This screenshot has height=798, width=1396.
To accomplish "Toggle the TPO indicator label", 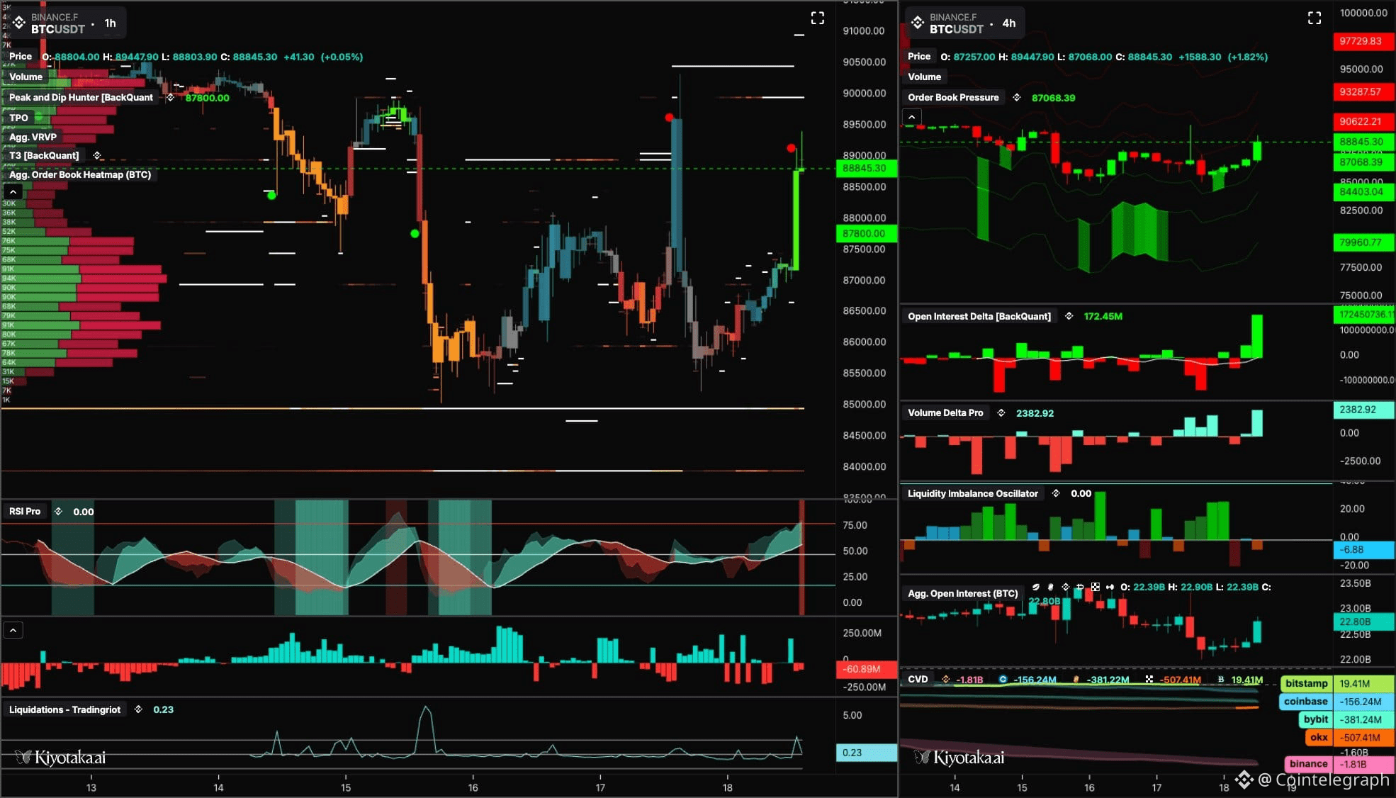I will [19, 118].
